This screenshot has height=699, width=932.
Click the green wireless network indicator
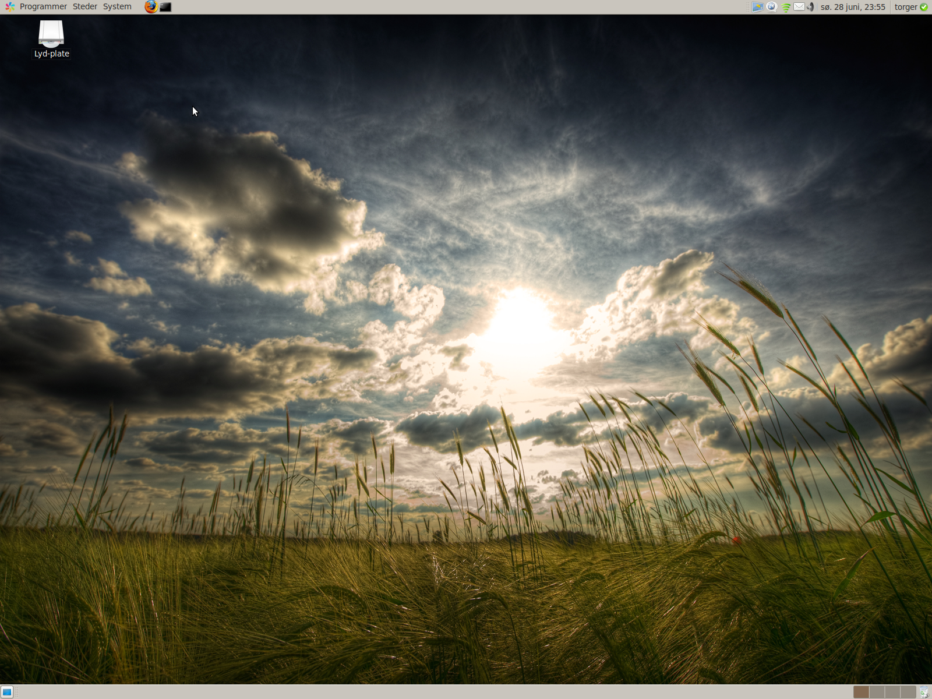786,7
